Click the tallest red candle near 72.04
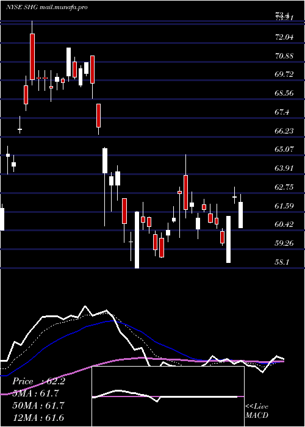This screenshot has width=305, height=427. [32, 57]
